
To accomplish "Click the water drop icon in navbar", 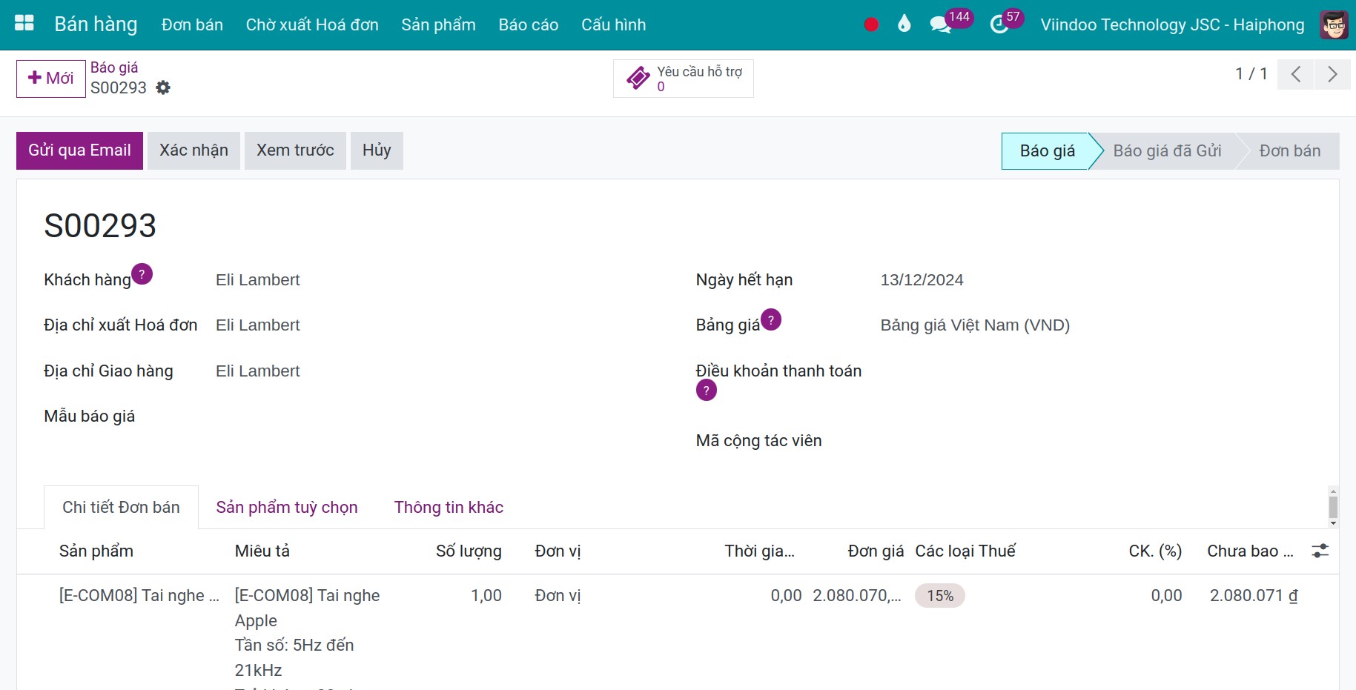I will click(x=904, y=24).
